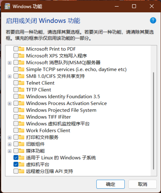
Task: Expand Windows Process Activation Service node
Action: tap(10, 103)
